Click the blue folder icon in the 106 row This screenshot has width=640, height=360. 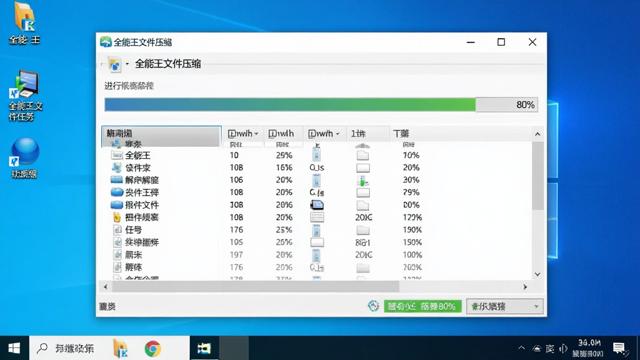[117, 179]
